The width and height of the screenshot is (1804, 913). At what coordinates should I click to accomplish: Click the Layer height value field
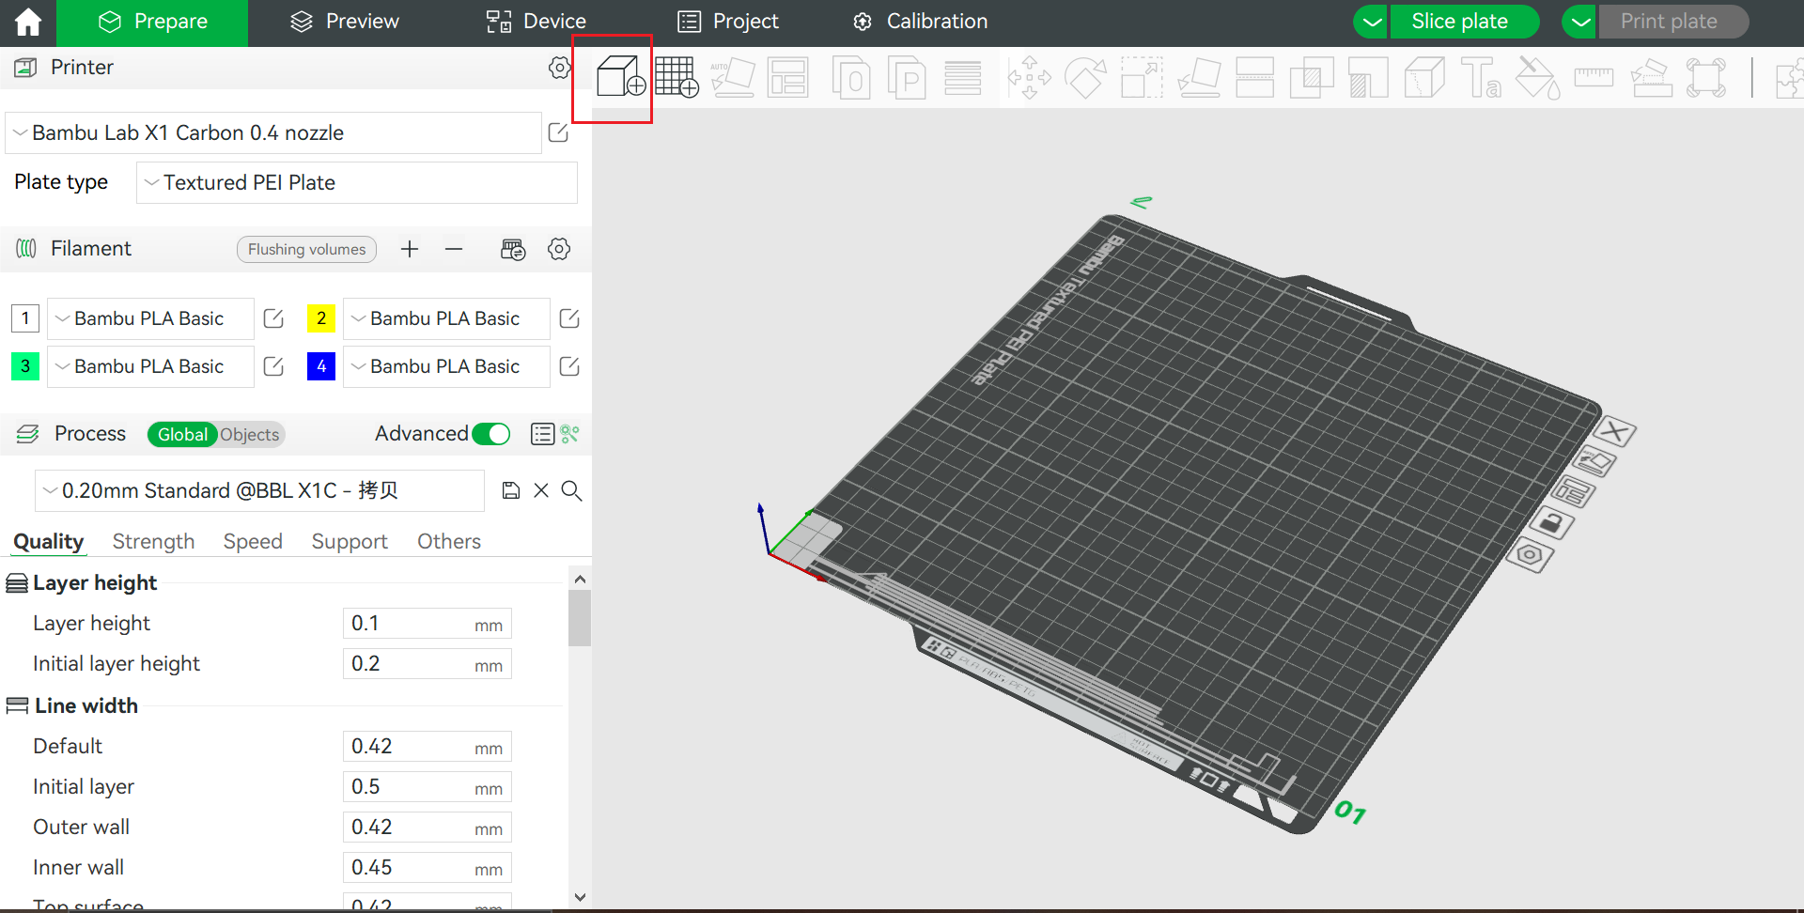click(428, 624)
